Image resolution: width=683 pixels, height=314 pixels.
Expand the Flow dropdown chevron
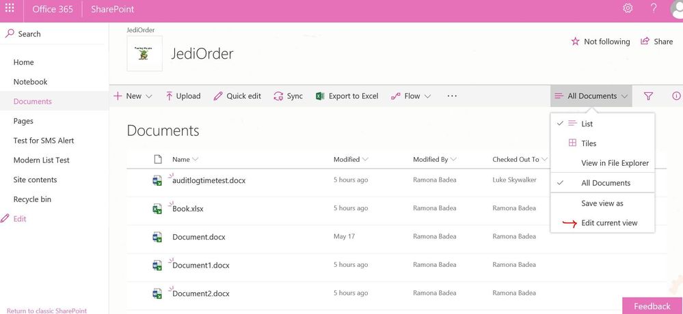[427, 96]
